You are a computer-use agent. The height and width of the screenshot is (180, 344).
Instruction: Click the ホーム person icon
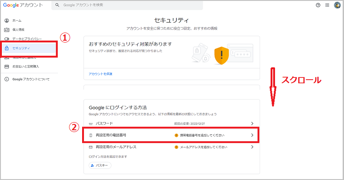7,20
